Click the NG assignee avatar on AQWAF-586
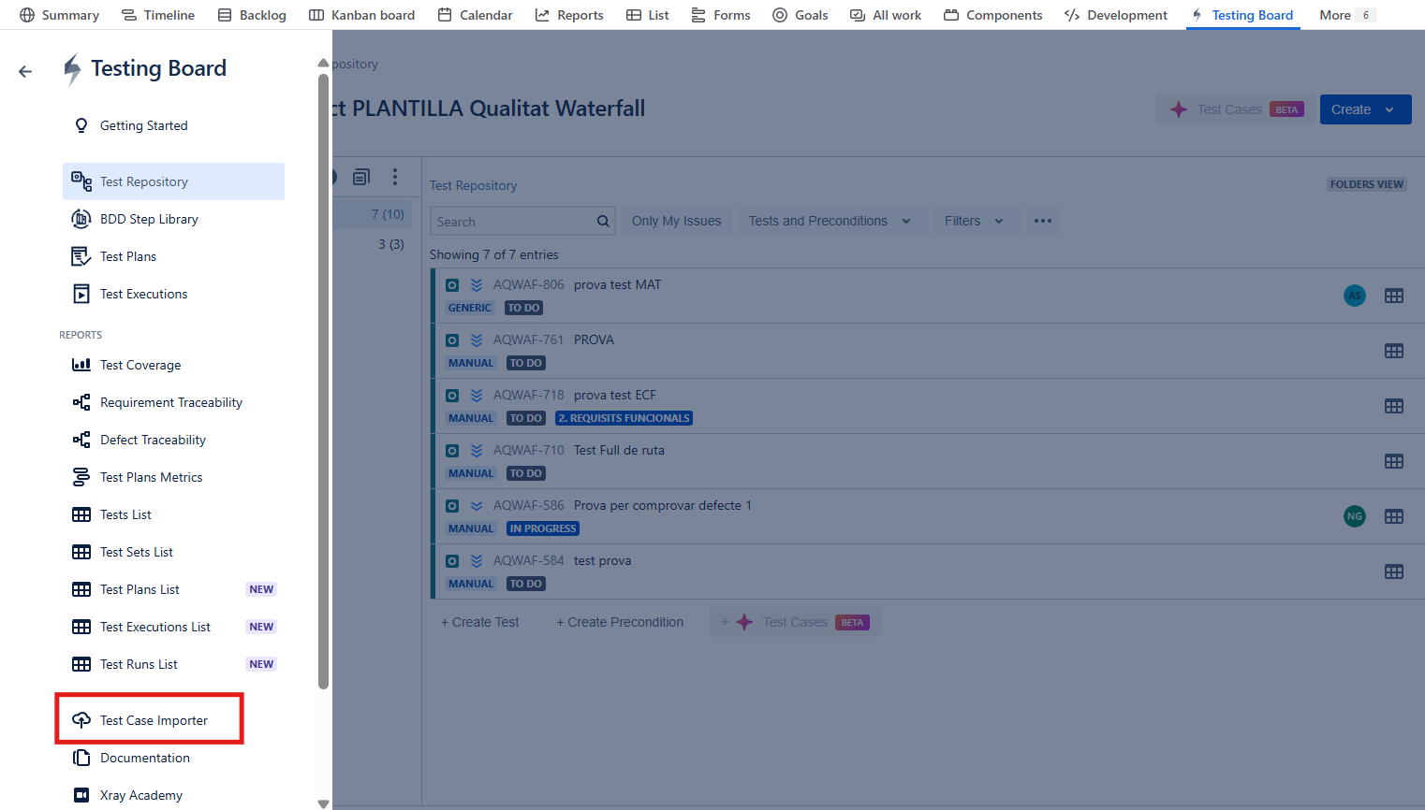The height and width of the screenshot is (810, 1425). point(1354,516)
